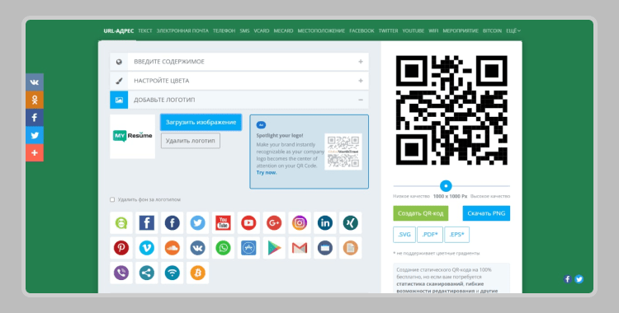Share via VK in the left sidebar
The width and height of the screenshot is (619, 313).
point(35,82)
